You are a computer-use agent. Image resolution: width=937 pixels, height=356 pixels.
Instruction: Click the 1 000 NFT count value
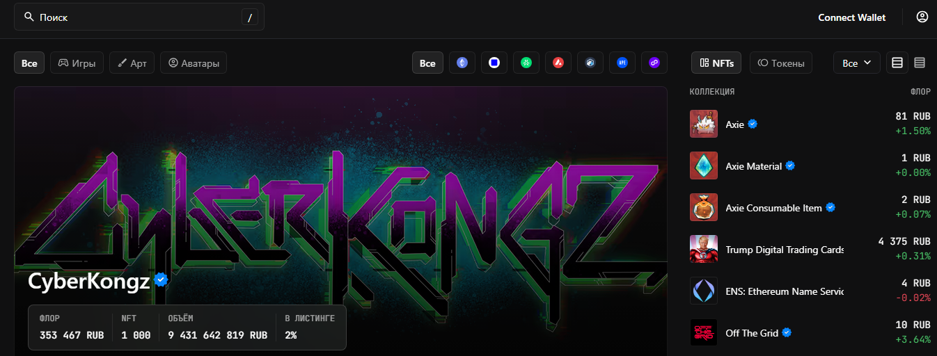(x=136, y=335)
